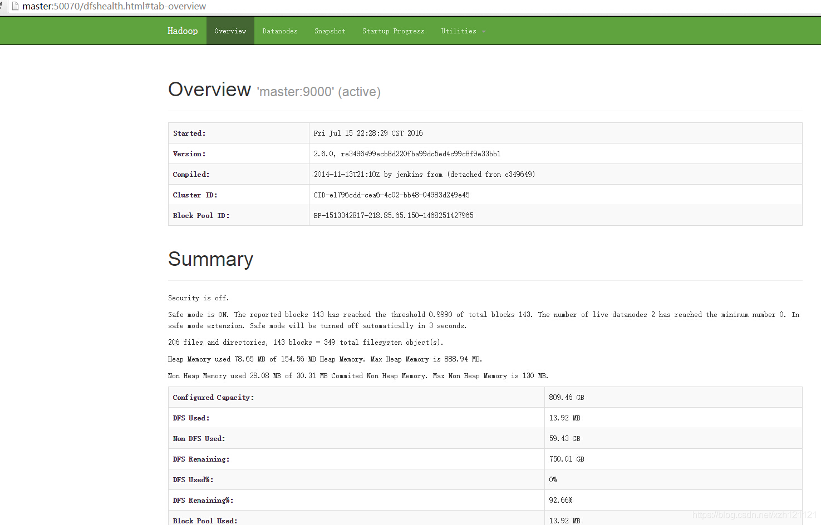Click the address bar URL master:50070
Viewport: 821px width, 525px height.
click(x=114, y=6)
